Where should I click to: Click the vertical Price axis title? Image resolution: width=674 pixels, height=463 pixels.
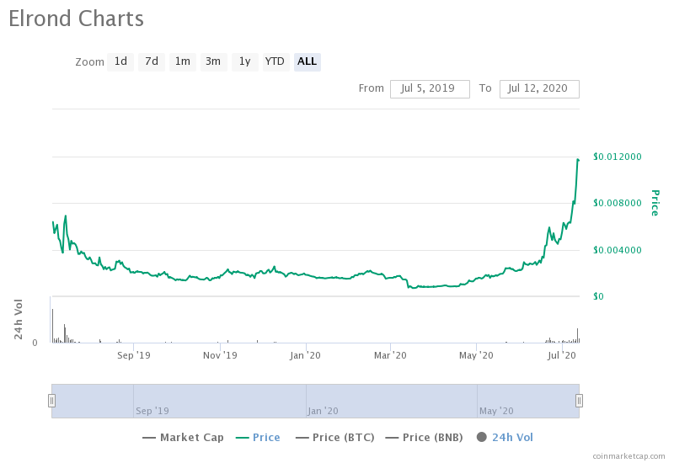click(x=655, y=203)
